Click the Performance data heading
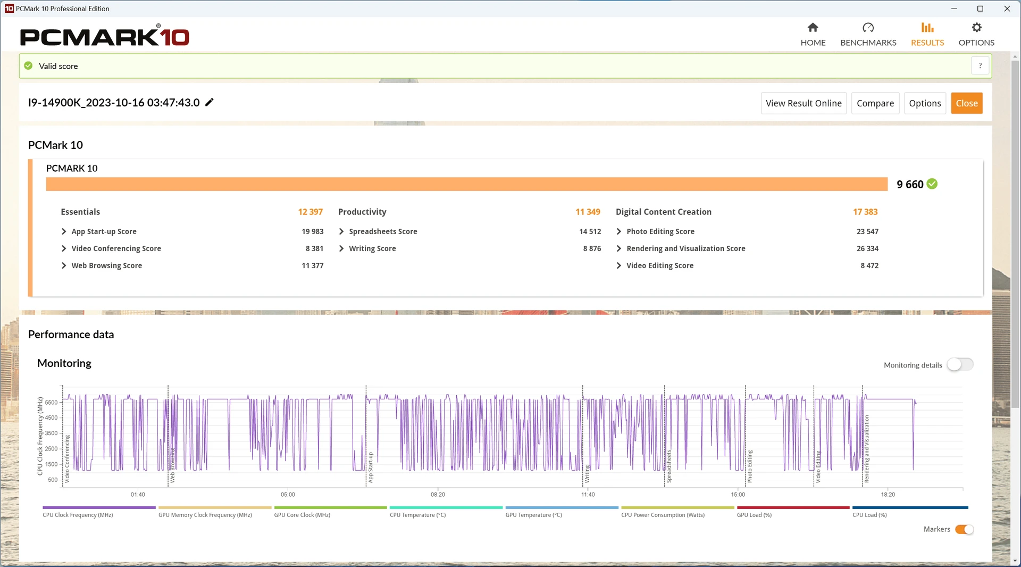 (71, 335)
